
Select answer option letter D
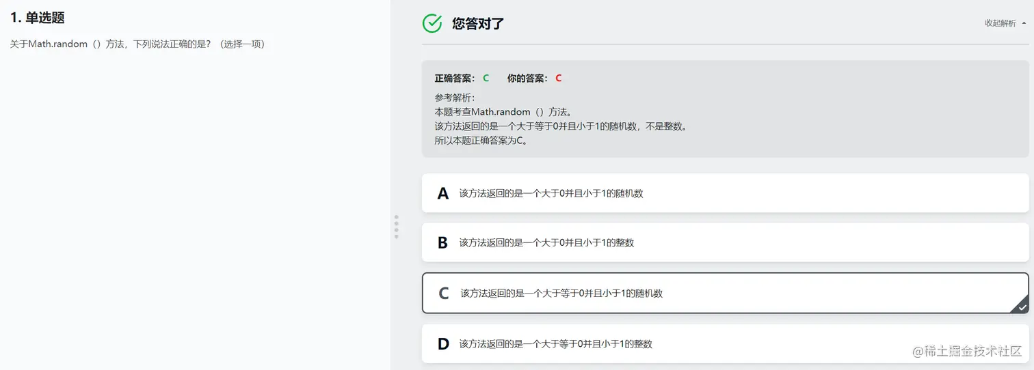(x=443, y=343)
